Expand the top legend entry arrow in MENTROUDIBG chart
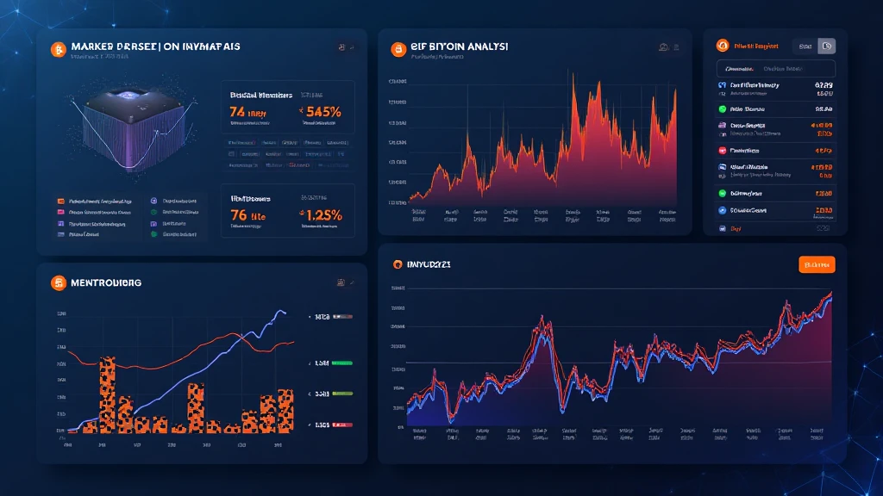This screenshot has width=883, height=496. coord(310,318)
